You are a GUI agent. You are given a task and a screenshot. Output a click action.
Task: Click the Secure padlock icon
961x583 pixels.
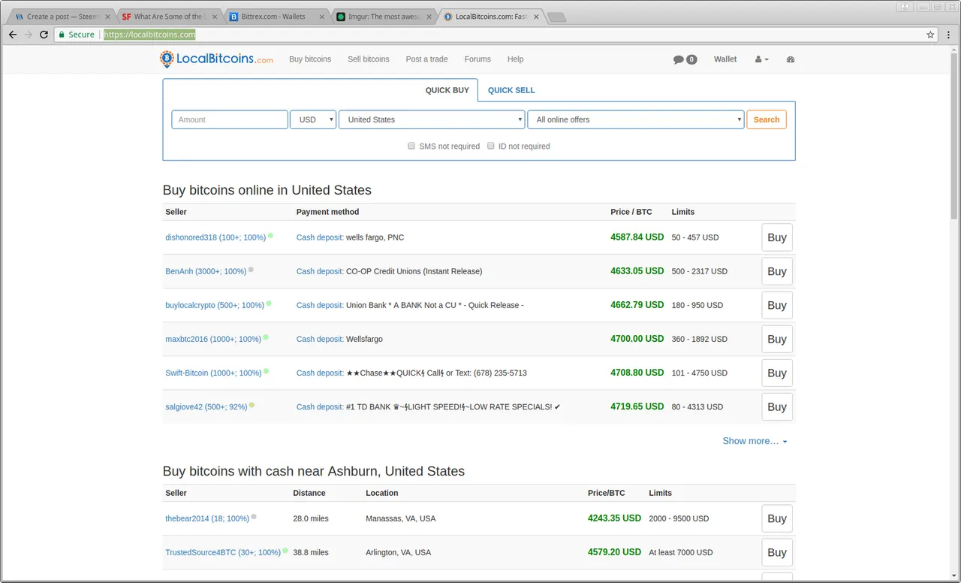pos(62,35)
